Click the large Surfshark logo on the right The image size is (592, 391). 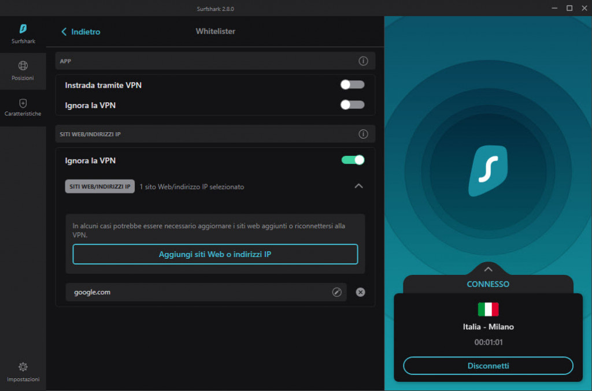(488, 171)
